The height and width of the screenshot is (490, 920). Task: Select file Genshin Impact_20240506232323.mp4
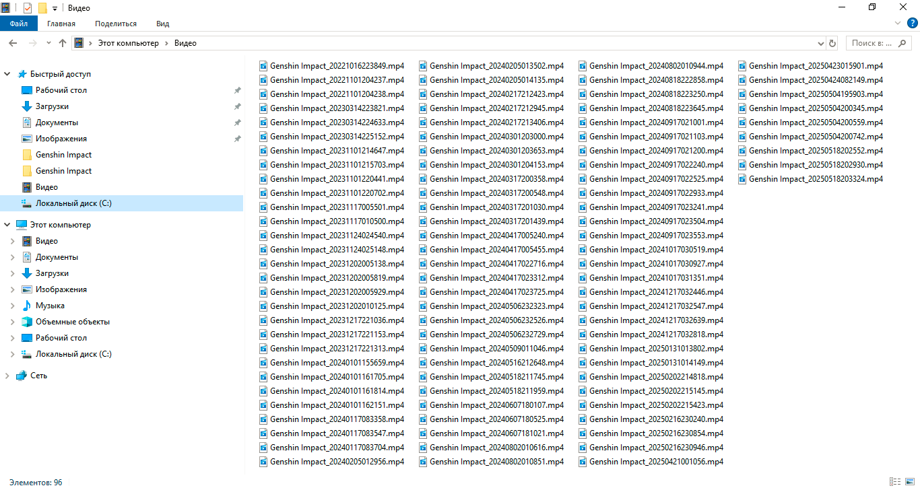point(496,306)
